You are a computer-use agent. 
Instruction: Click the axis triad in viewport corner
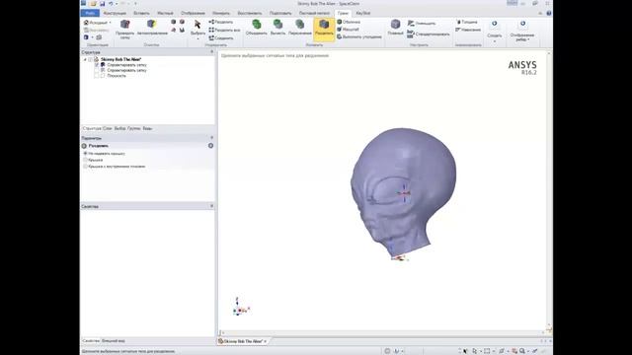[241, 307]
